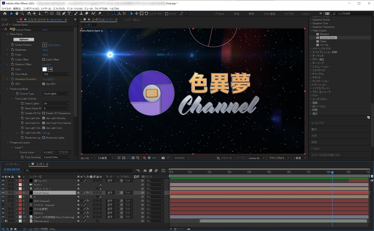Open the Source Type Track Lights dropdown
Screen dimensions: 374x231
[x=56, y=94]
